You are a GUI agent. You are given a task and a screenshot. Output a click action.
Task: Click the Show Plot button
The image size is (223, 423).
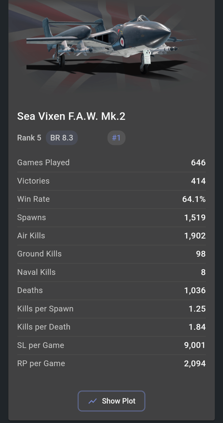(111, 401)
